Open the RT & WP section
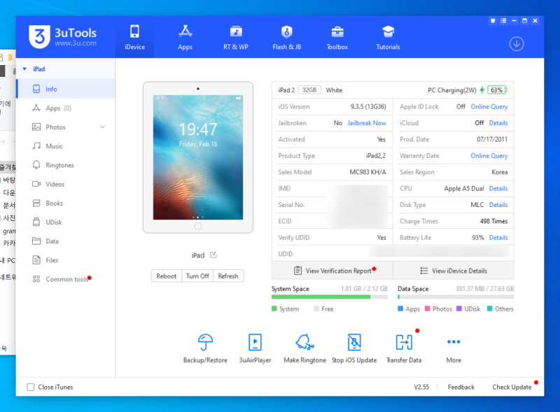This screenshot has height=412, width=560. tap(235, 36)
